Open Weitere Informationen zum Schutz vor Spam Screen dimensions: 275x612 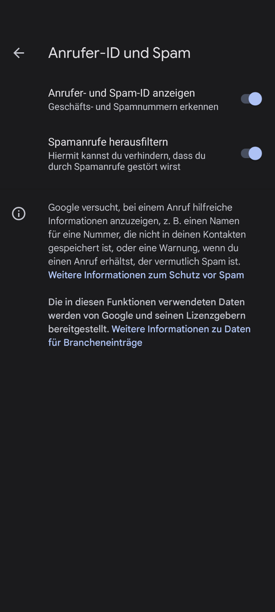(x=146, y=275)
